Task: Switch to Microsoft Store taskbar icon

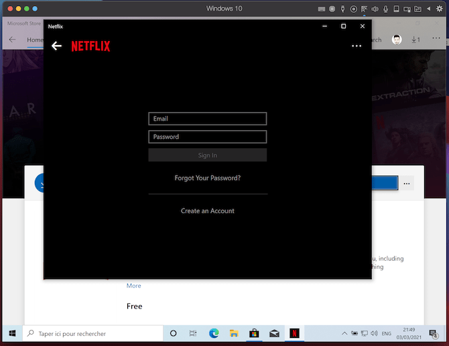Action: point(254,333)
